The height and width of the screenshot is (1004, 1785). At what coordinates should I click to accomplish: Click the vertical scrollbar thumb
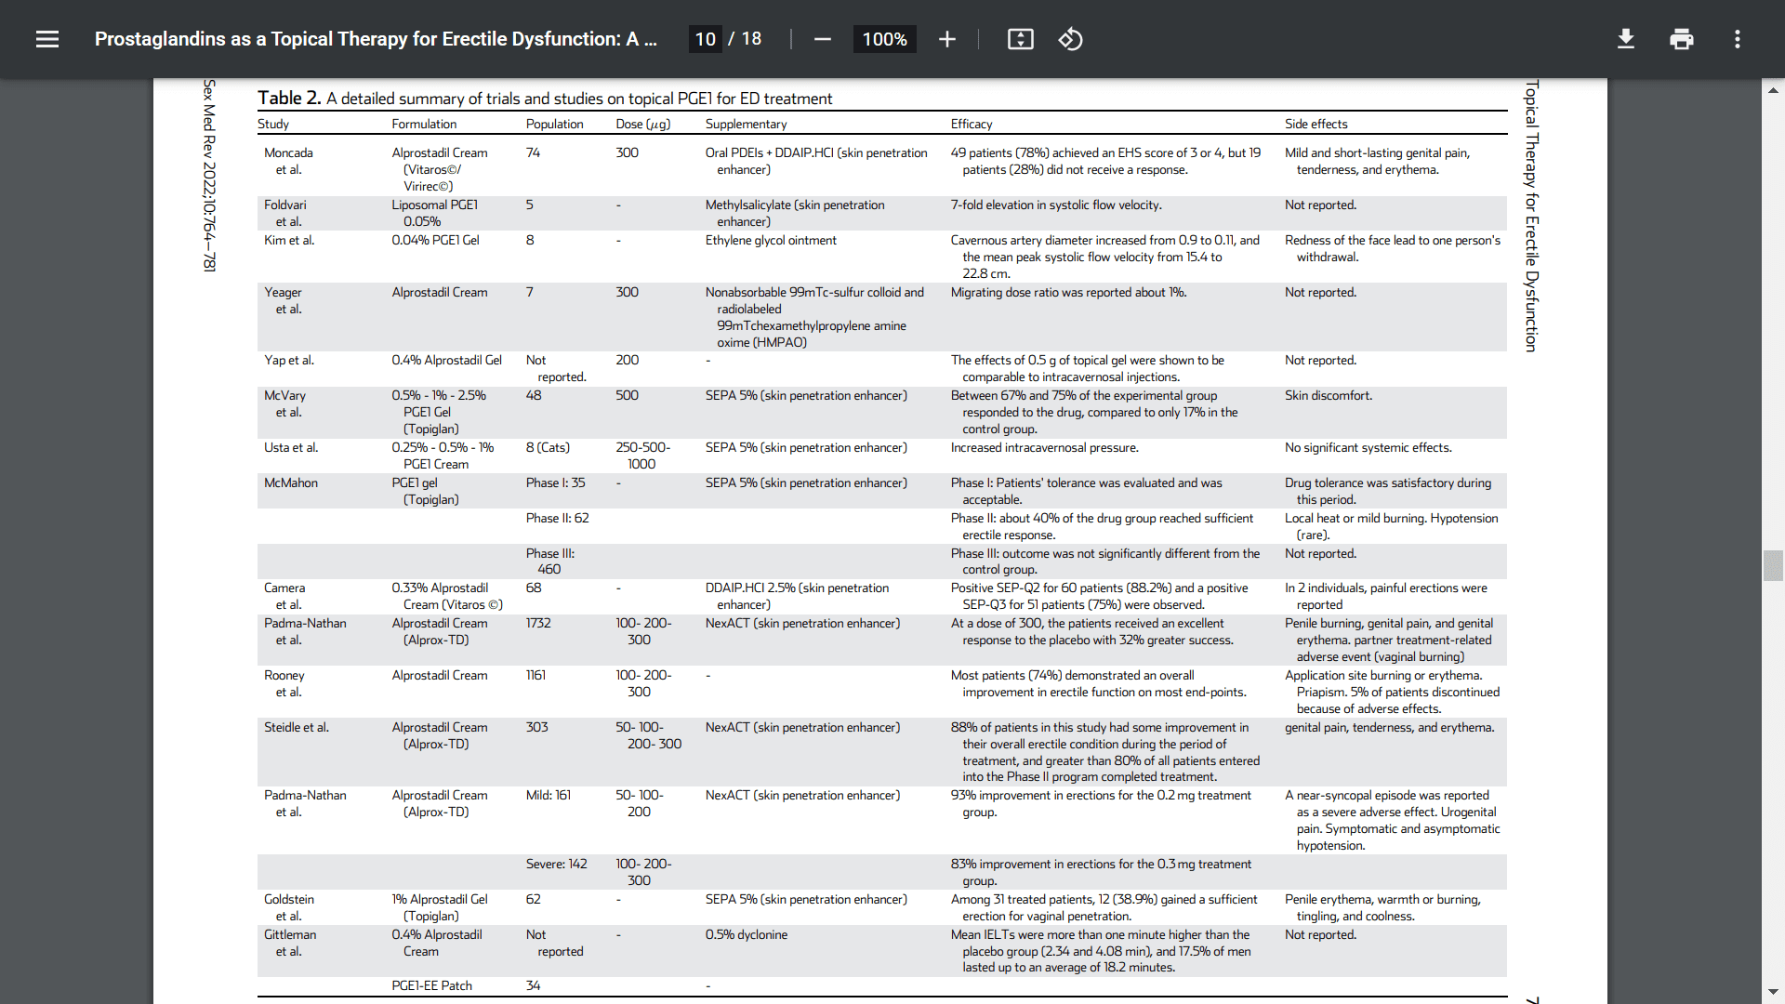click(1773, 565)
